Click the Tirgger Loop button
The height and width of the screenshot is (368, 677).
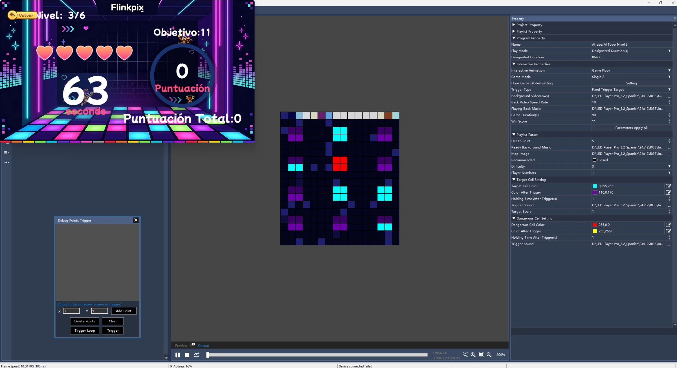[x=85, y=331]
